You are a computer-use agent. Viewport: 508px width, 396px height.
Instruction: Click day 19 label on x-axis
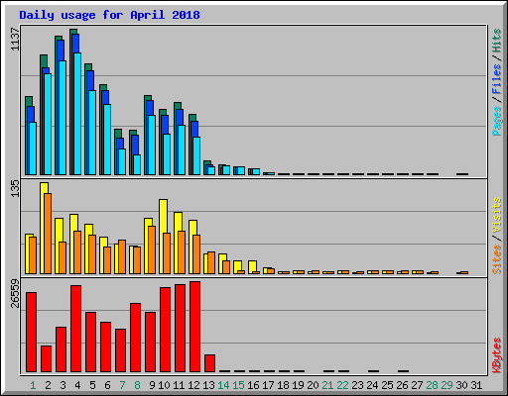[298, 385]
